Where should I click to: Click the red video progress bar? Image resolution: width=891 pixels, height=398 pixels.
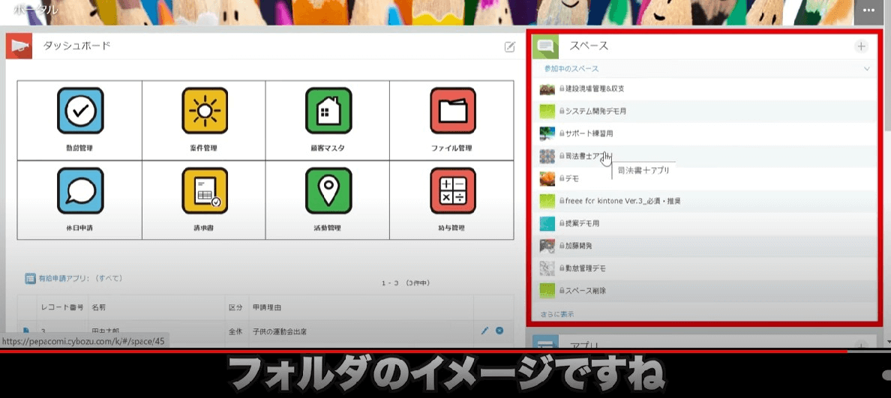420,350
